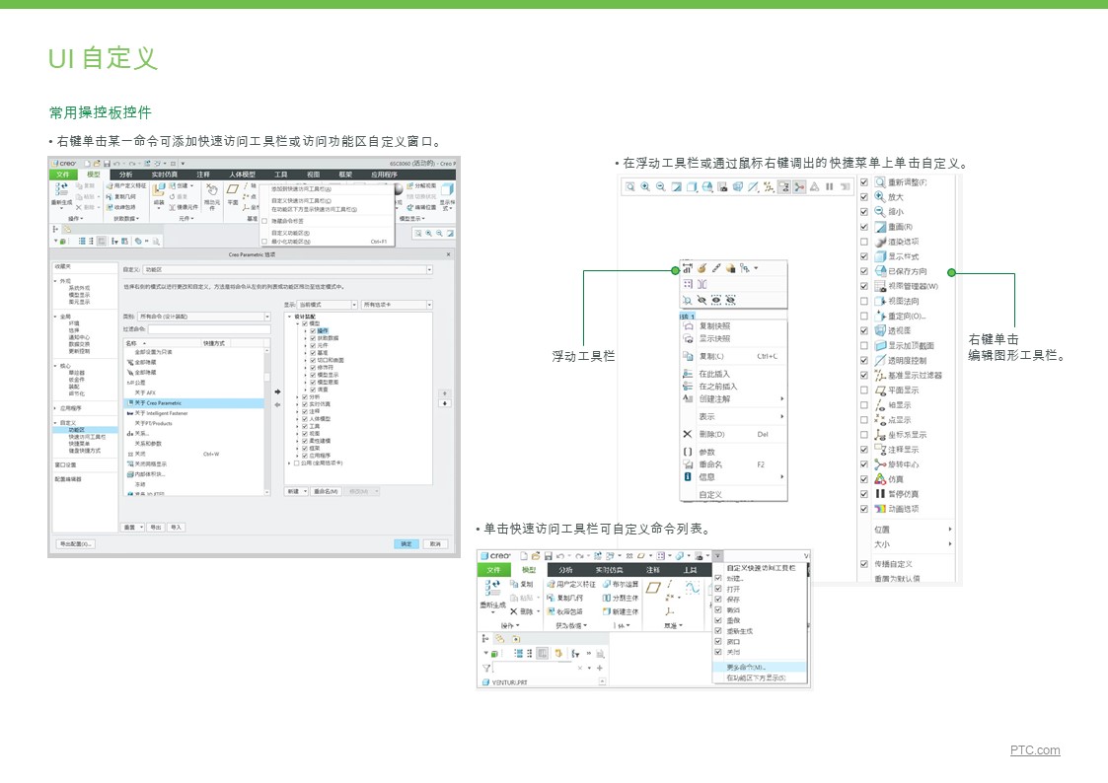Toggle 放大 checkbox in toolbar list

click(x=863, y=197)
